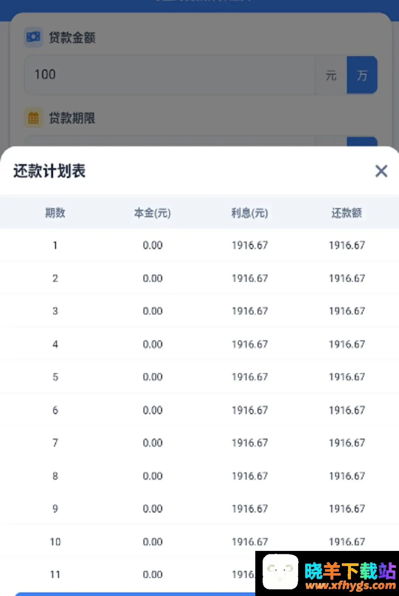The height and width of the screenshot is (596, 399).
Task: Open the www.xfhygs.com watermark link
Action: click(350, 585)
